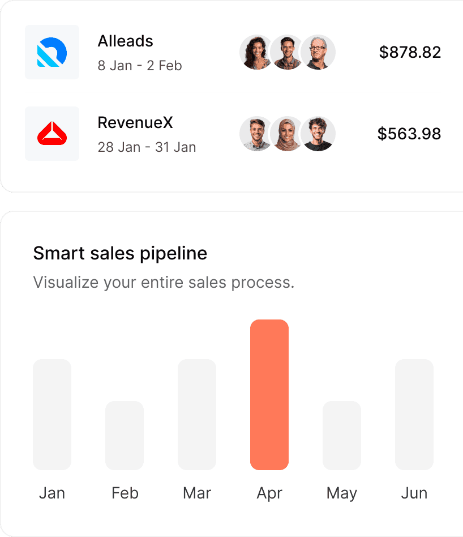Click the Jun month label
This screenshot has height=537, width=463.
414,493
